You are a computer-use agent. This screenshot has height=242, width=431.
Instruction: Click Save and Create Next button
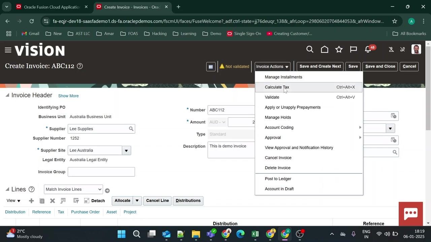pyautogui.click(x=320, y=67)
